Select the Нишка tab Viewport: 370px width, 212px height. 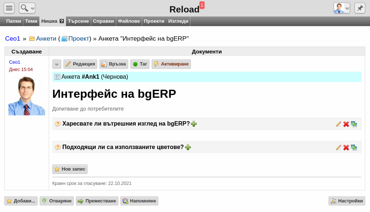49,21
